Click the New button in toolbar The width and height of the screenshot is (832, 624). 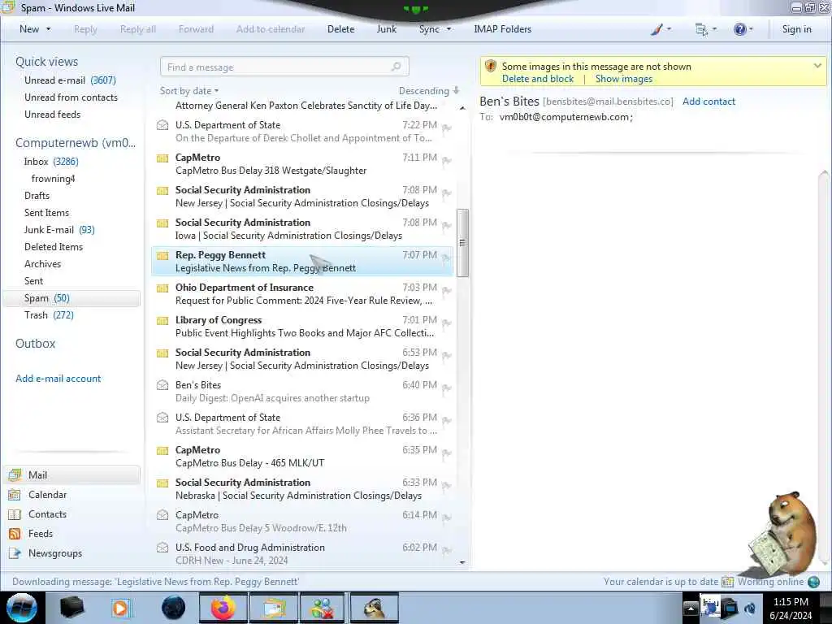click(x=29, y=29)
